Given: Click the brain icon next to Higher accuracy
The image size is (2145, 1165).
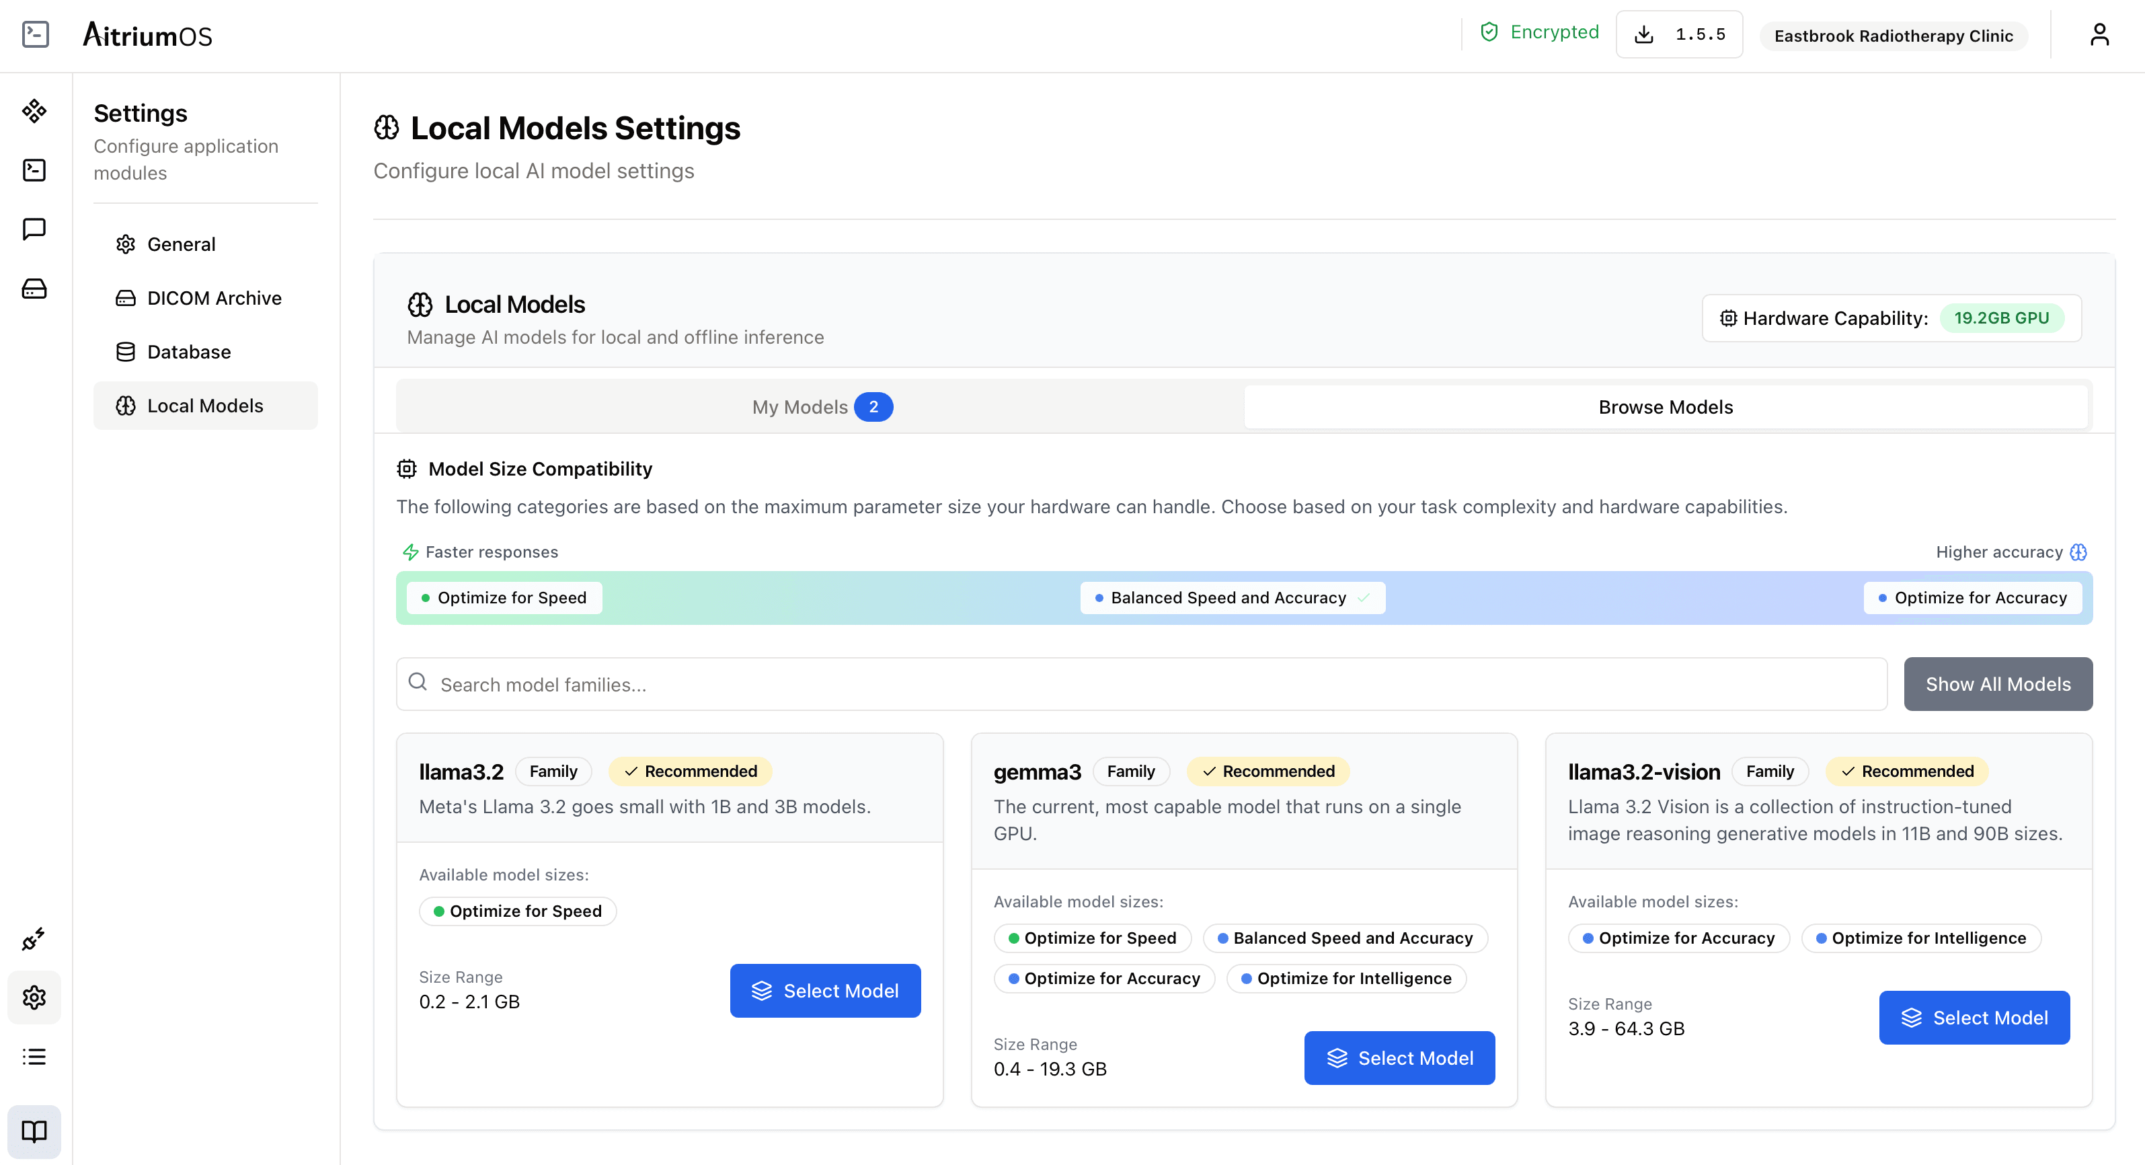Looking at the screenshot, I should point(2078,552).
